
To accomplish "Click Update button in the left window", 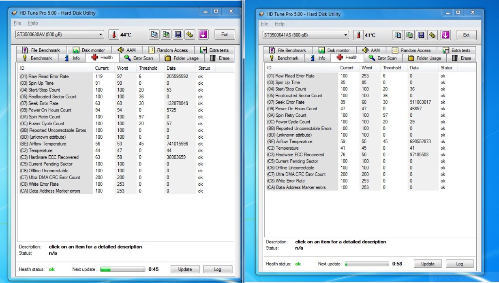I will click(185, 269).
